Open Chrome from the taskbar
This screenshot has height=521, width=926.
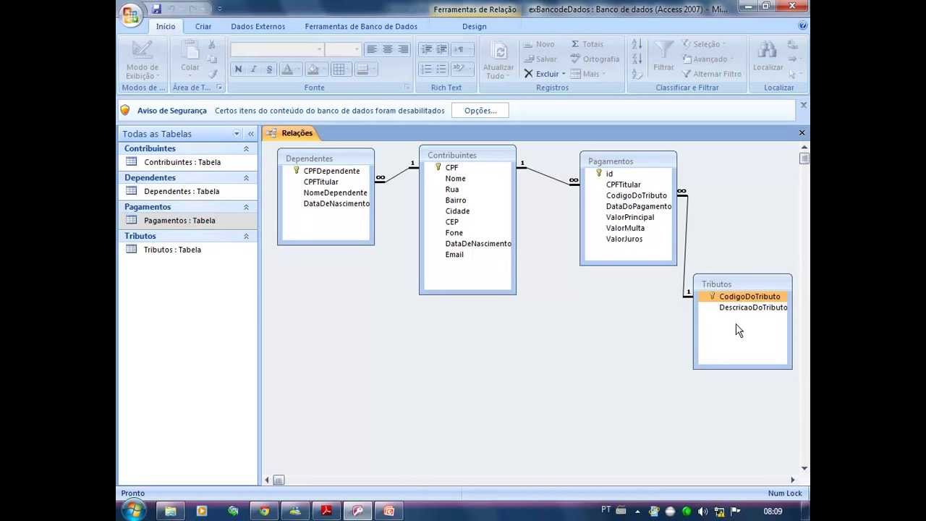(264, 511)
